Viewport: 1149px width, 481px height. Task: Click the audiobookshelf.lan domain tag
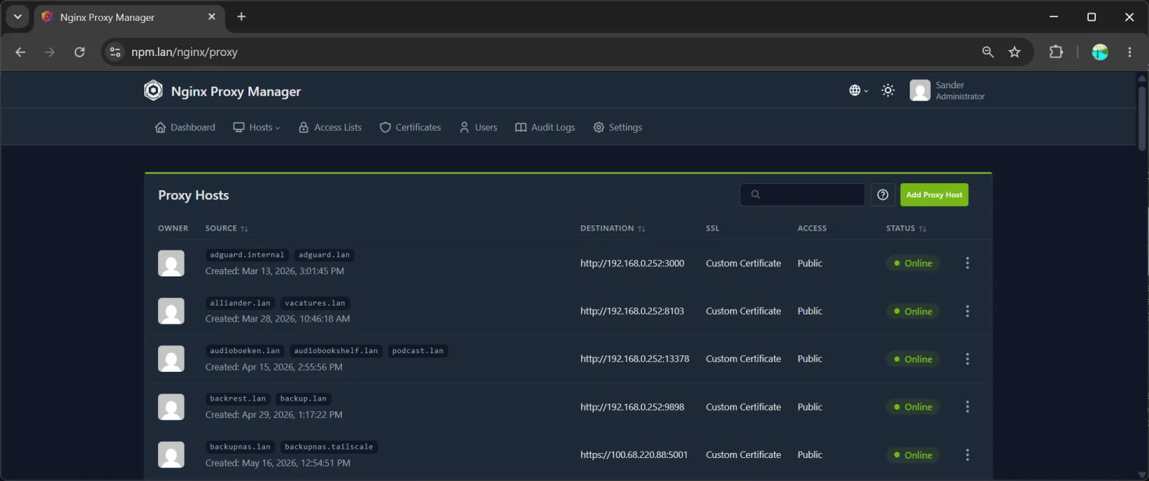tap(335, 351)
